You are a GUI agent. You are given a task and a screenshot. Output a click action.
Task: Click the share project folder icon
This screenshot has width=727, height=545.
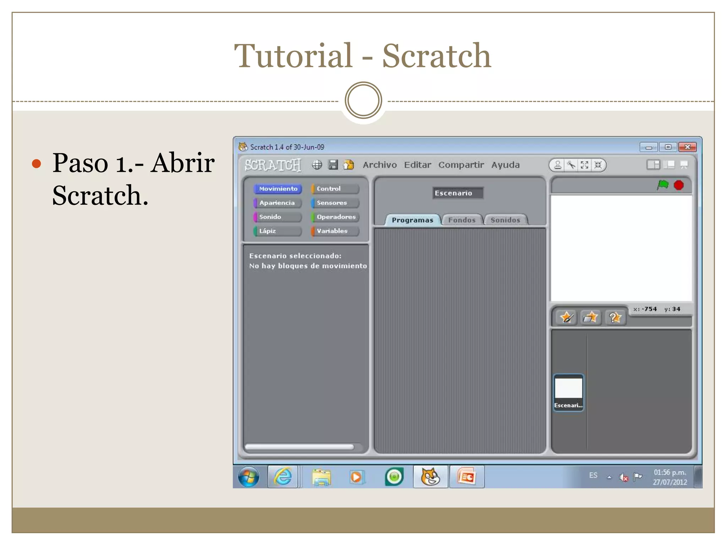click(349, 165)
